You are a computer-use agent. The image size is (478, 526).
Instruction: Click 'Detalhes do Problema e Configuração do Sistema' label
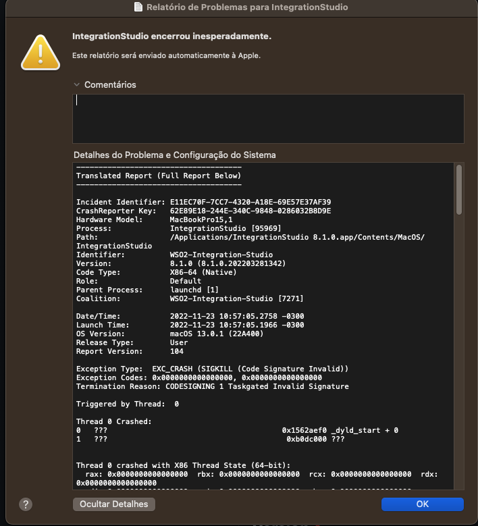(175, 155)
